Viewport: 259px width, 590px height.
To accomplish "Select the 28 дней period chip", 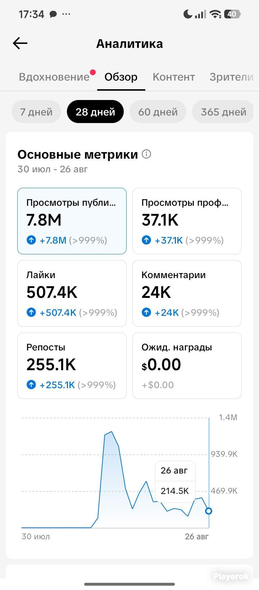I will 95,112.
